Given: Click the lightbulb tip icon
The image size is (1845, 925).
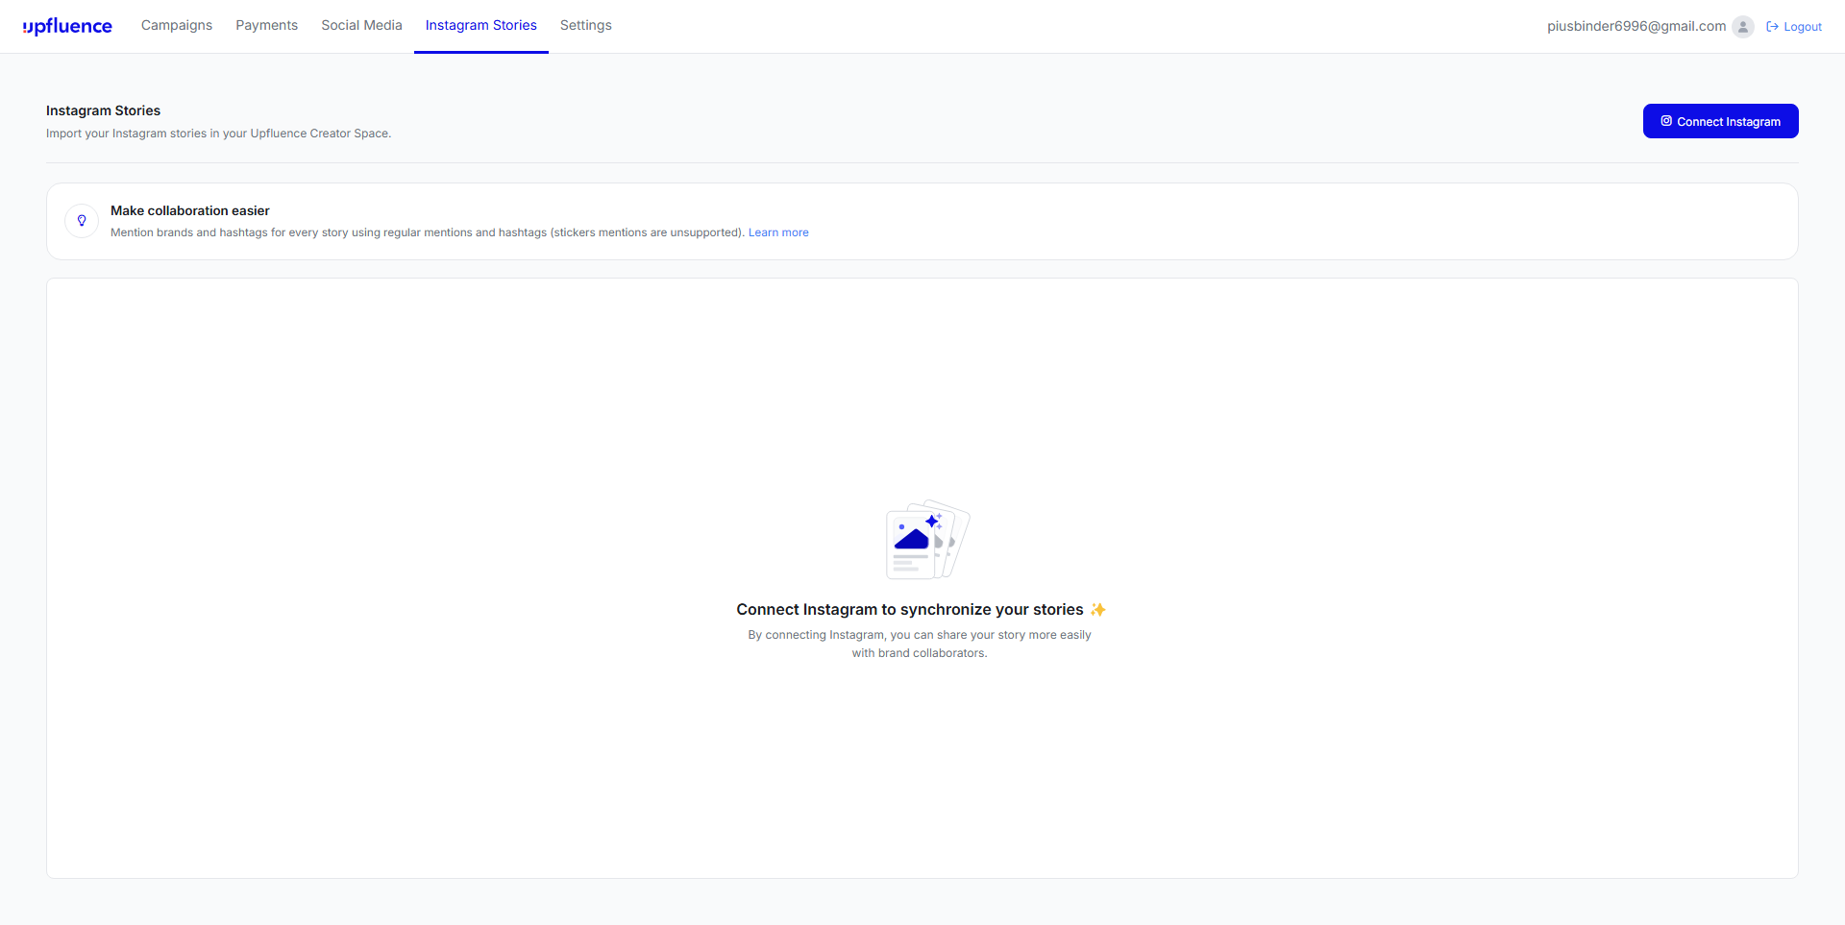Looking at the screenshot, I should pos(82,221).
